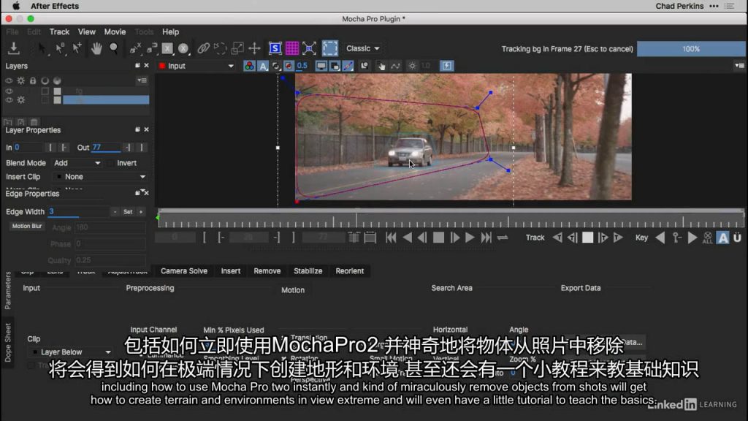Click the Apple menu icon

[16, 6]
